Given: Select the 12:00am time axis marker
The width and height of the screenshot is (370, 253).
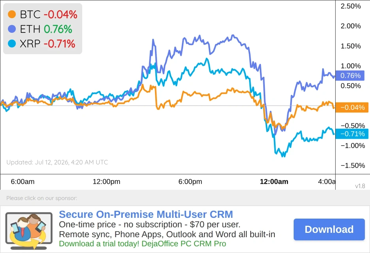Looking at the screenshot, I should (274, 181).
